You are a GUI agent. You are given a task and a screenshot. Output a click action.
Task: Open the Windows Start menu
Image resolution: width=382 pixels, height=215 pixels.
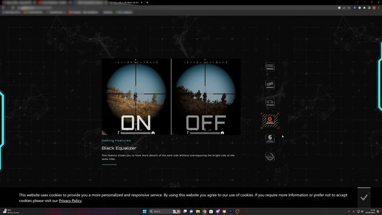(x=144, y=211)
